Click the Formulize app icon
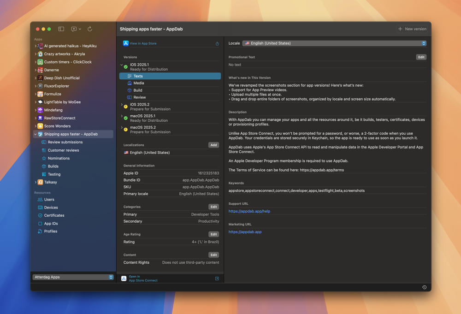 click(40, 94)
